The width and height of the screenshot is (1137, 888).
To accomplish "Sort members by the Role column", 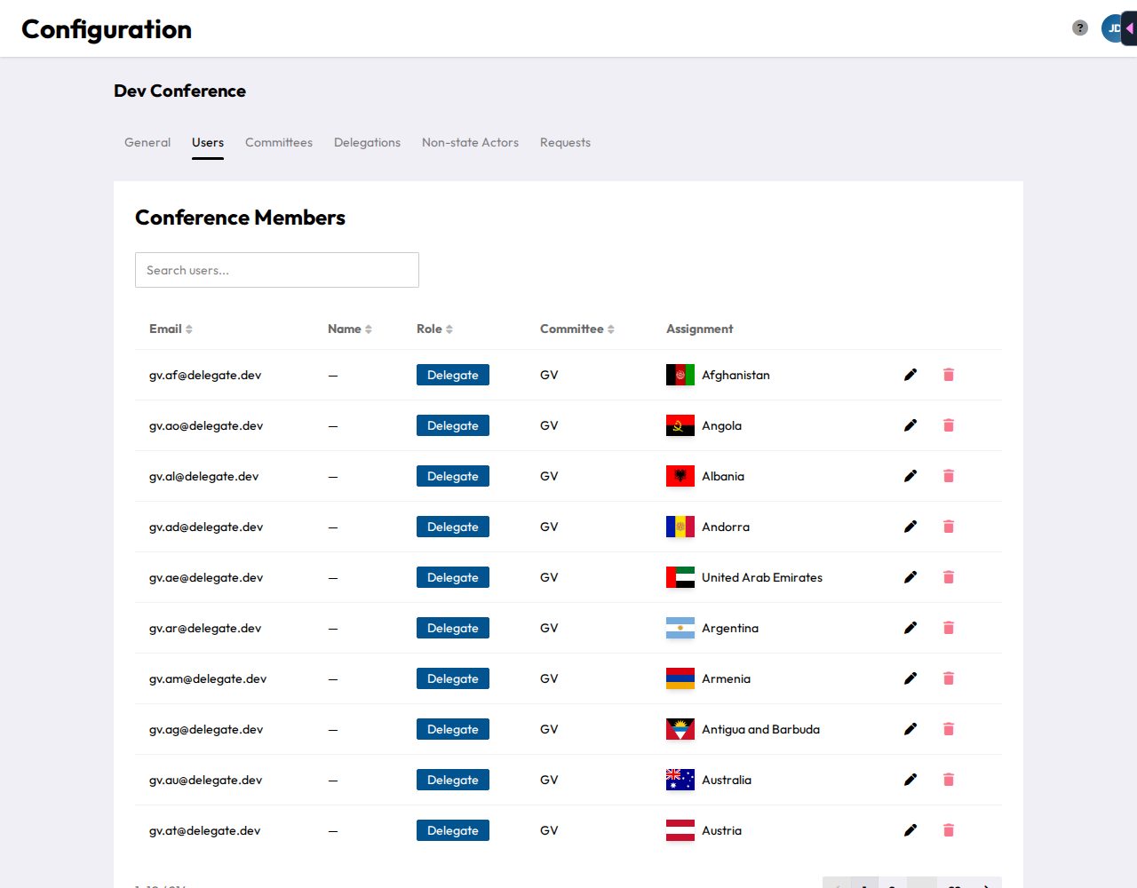I will tap(434, 329).
